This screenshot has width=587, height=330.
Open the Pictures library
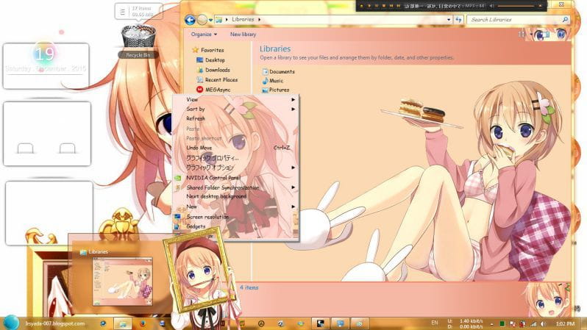(x=278, y=90)
